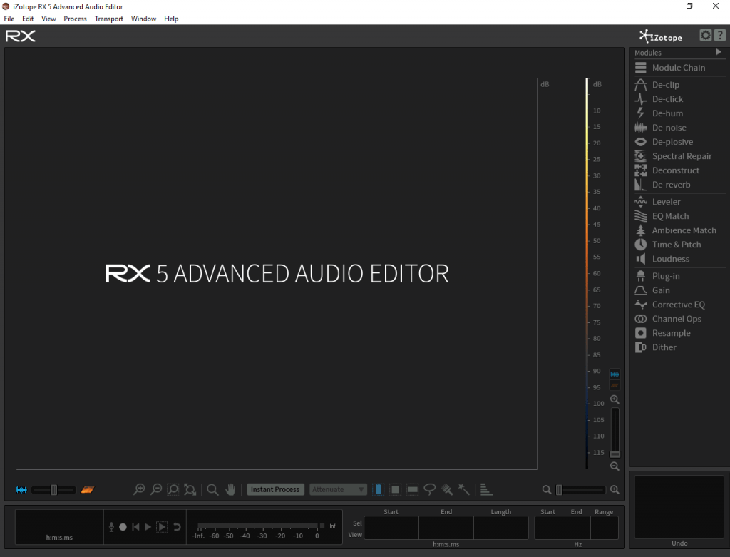Open the De-clip module
730x557 pixels.
point(665,85)
